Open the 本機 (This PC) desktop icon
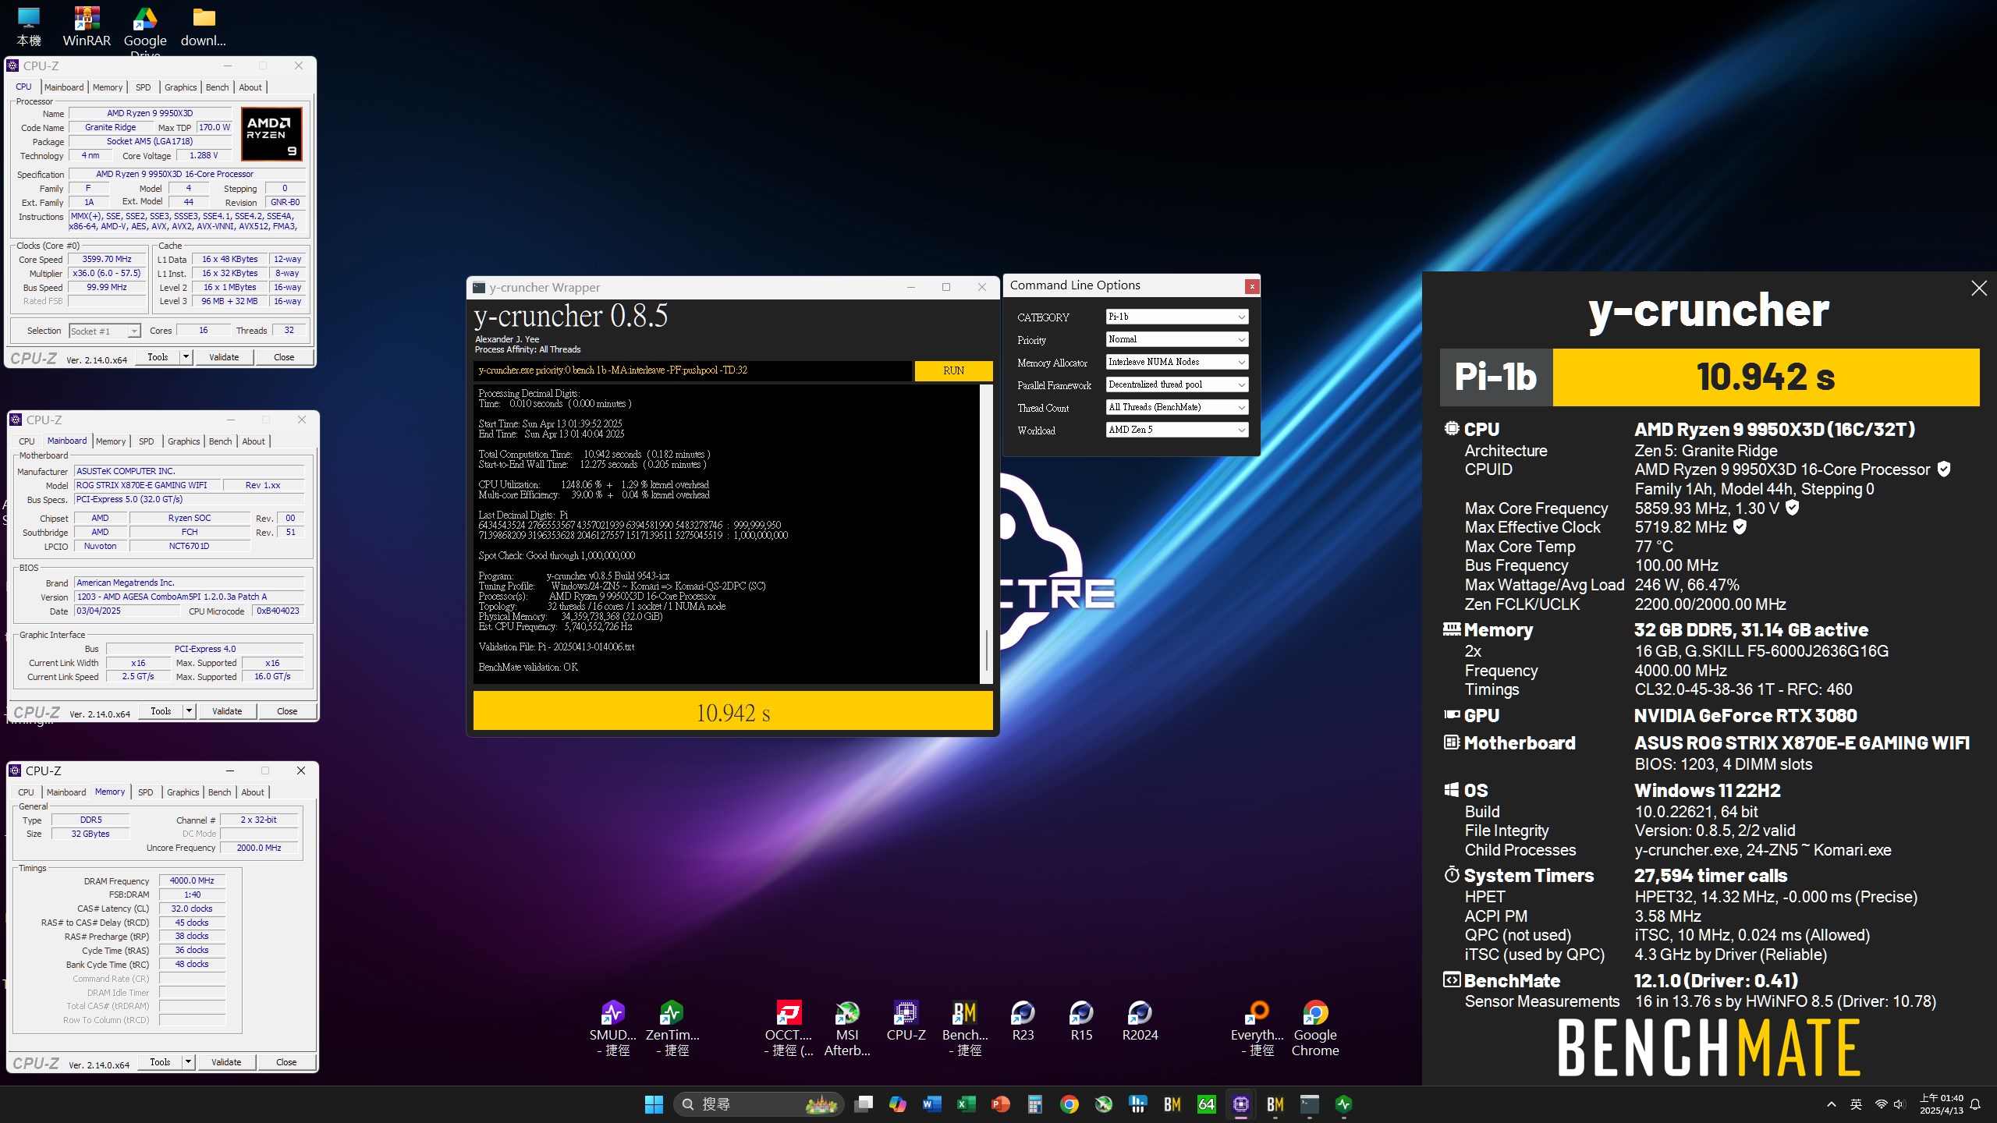Image resolution: width=1997 pixels, height=1123 pixels. point(29,27)
